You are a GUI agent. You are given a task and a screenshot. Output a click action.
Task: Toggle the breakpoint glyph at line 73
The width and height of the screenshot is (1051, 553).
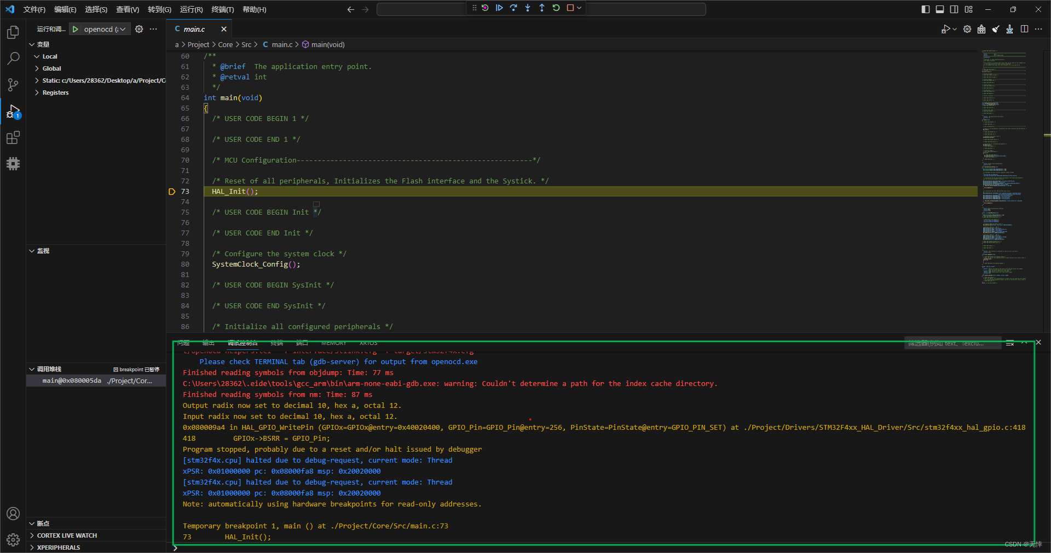coord(172,192)
